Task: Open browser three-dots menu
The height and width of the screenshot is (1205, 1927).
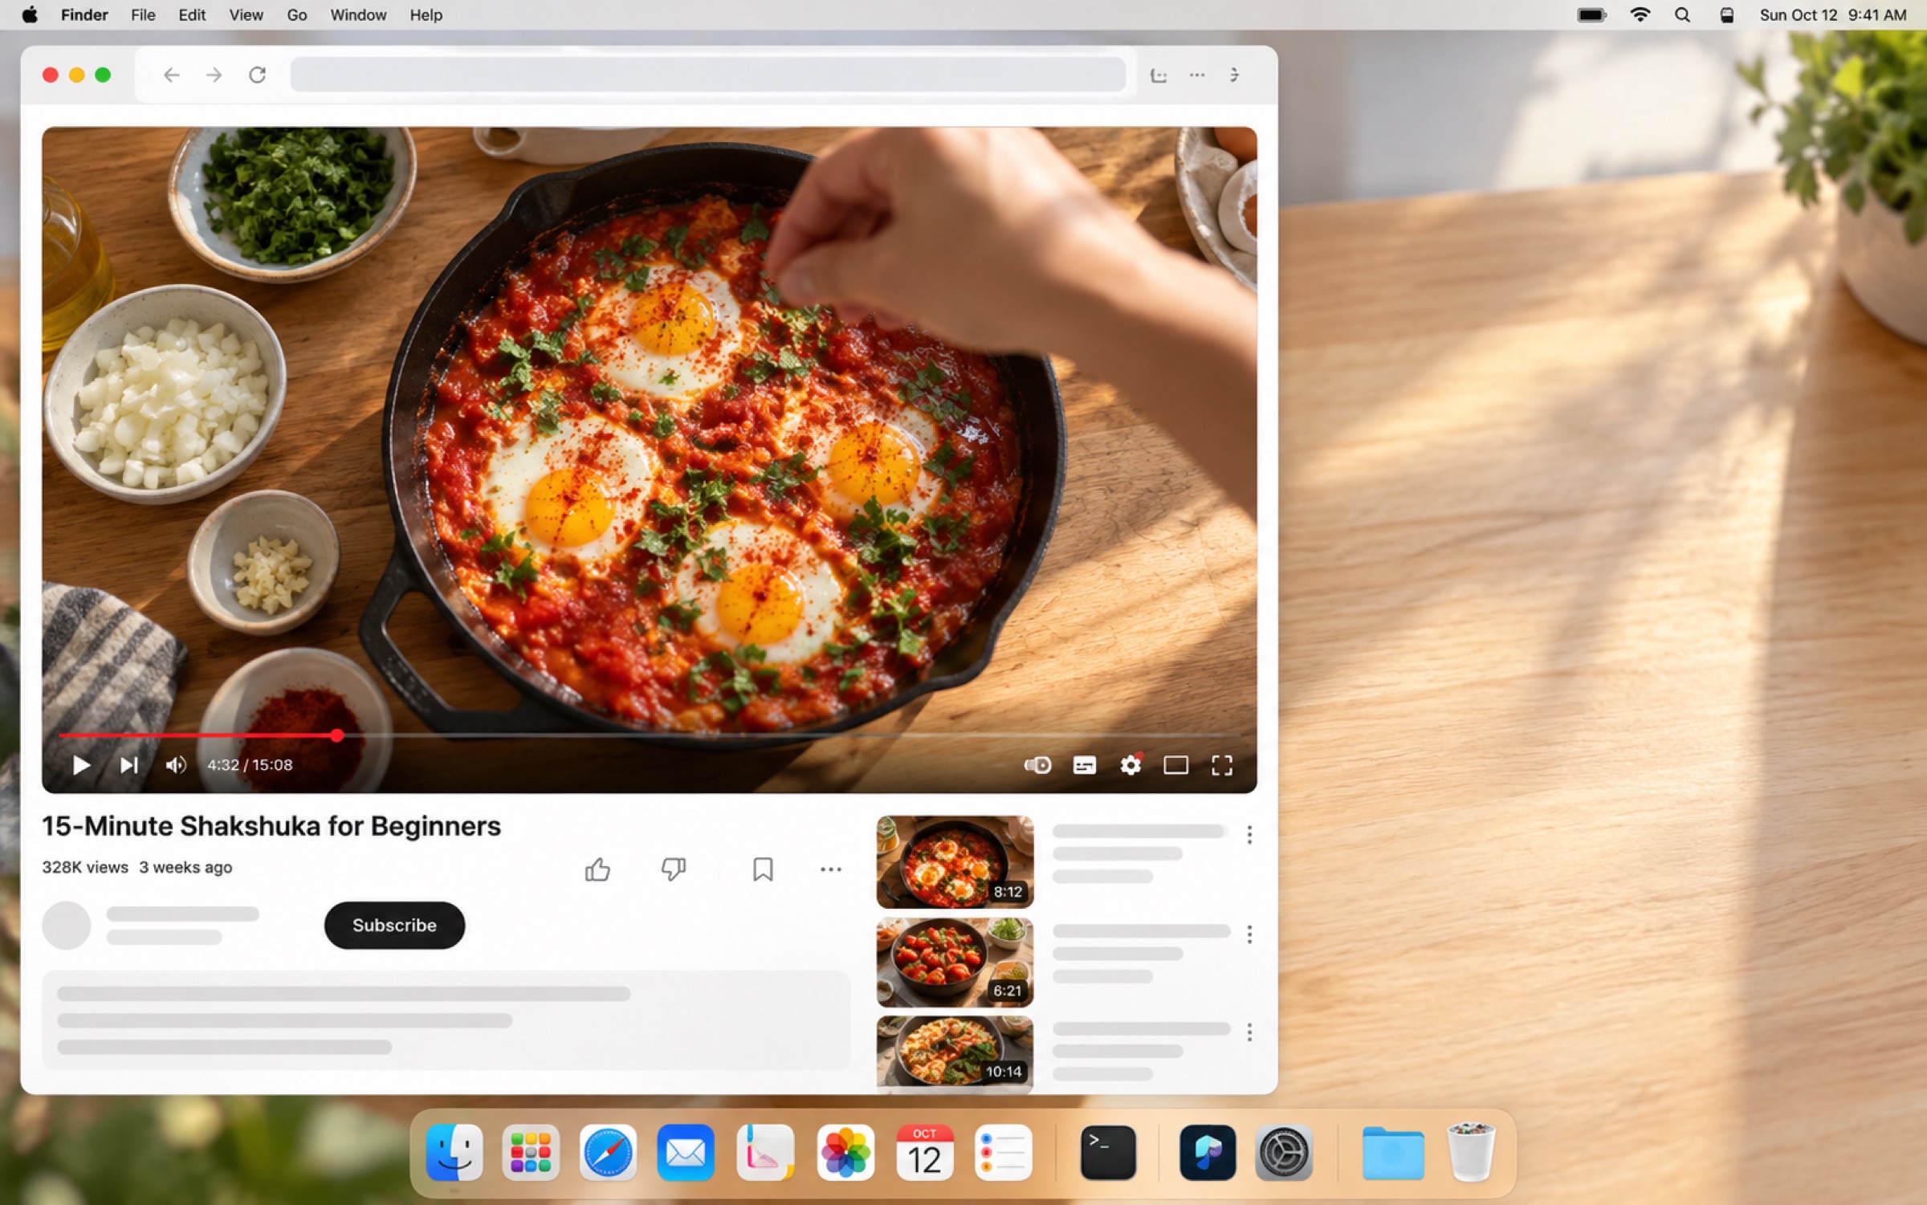Action: 1197,75
